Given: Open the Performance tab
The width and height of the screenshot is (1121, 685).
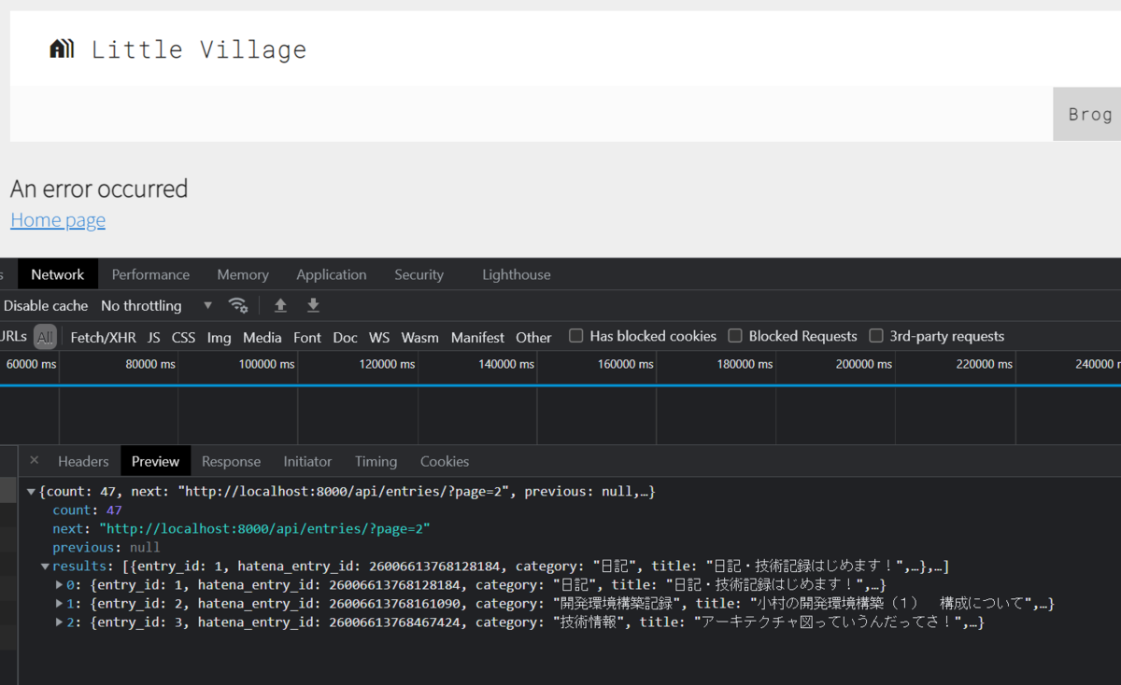Looking at the screenshot, I should point(150,274).
